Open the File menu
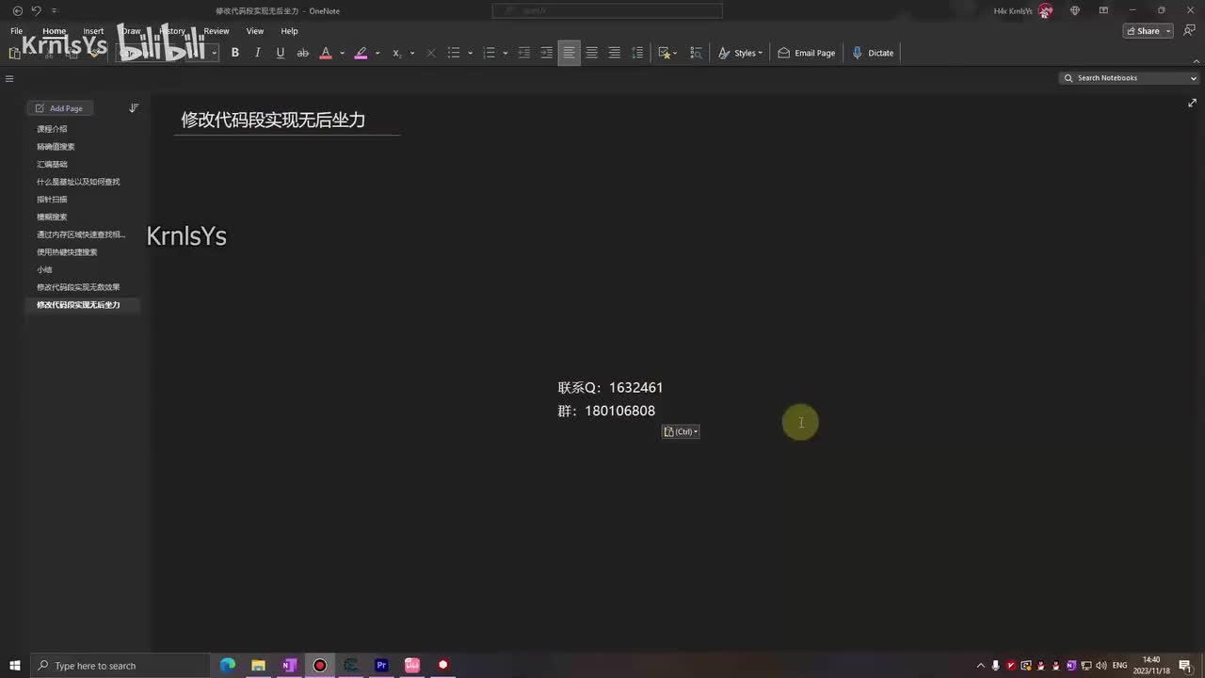 click(17, 31)
